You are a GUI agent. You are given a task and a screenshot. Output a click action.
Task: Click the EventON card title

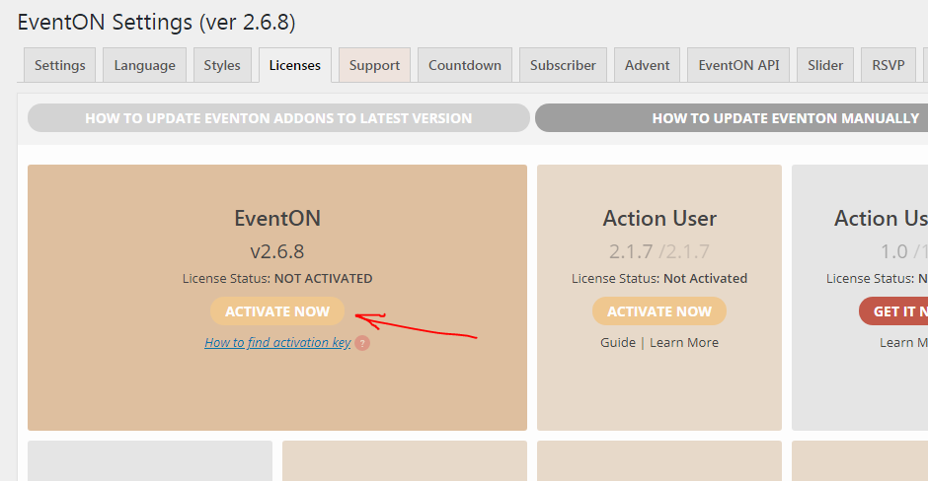277,219
